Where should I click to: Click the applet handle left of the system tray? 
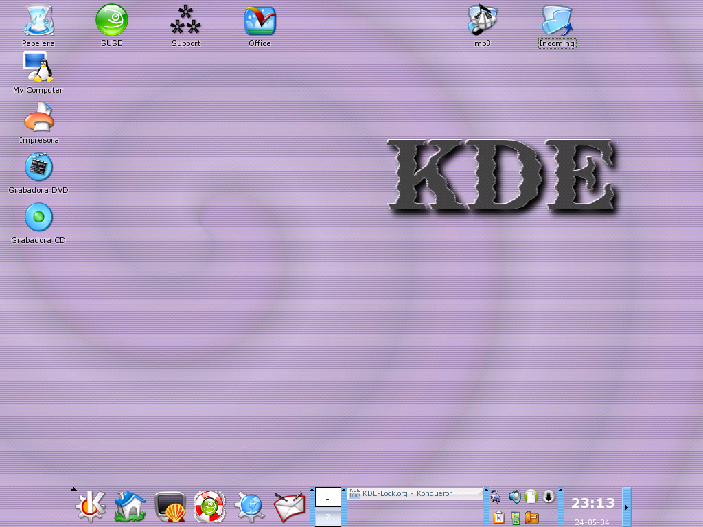pos(487,506)
